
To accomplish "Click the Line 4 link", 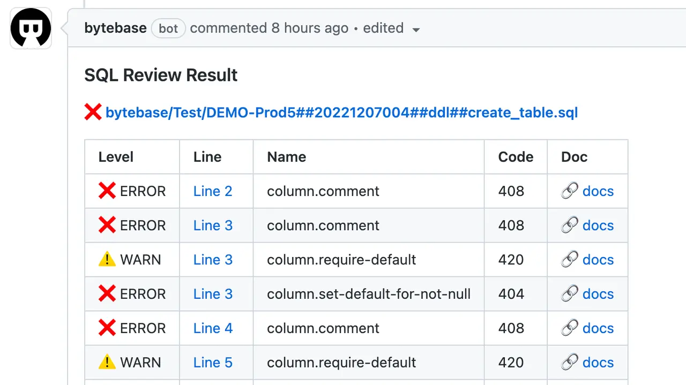I will 213,328.
